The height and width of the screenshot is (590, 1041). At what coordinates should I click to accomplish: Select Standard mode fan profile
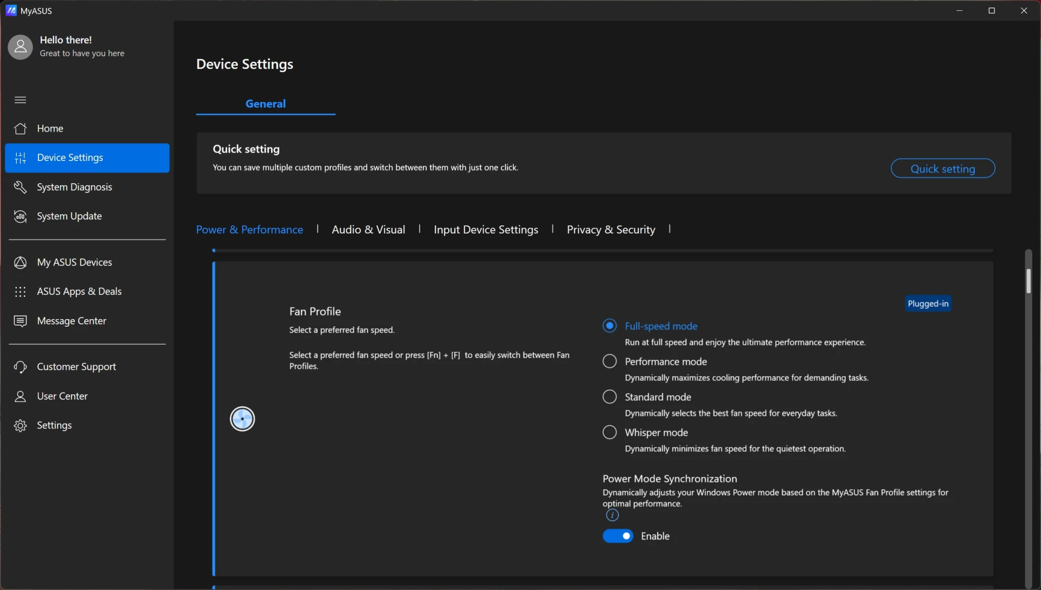tap(609, 397)
